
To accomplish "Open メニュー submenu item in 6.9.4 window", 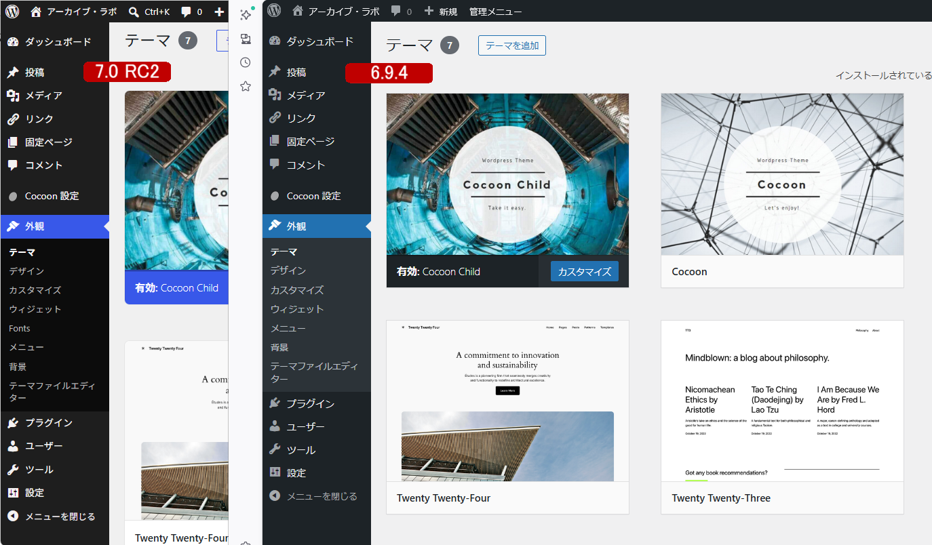I will point(288,328).
